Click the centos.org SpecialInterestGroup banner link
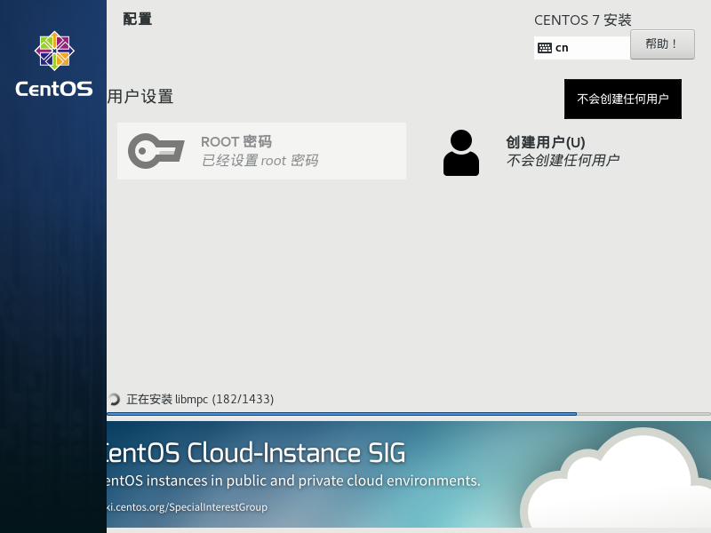The image size is (711, 533). (188, 506)
